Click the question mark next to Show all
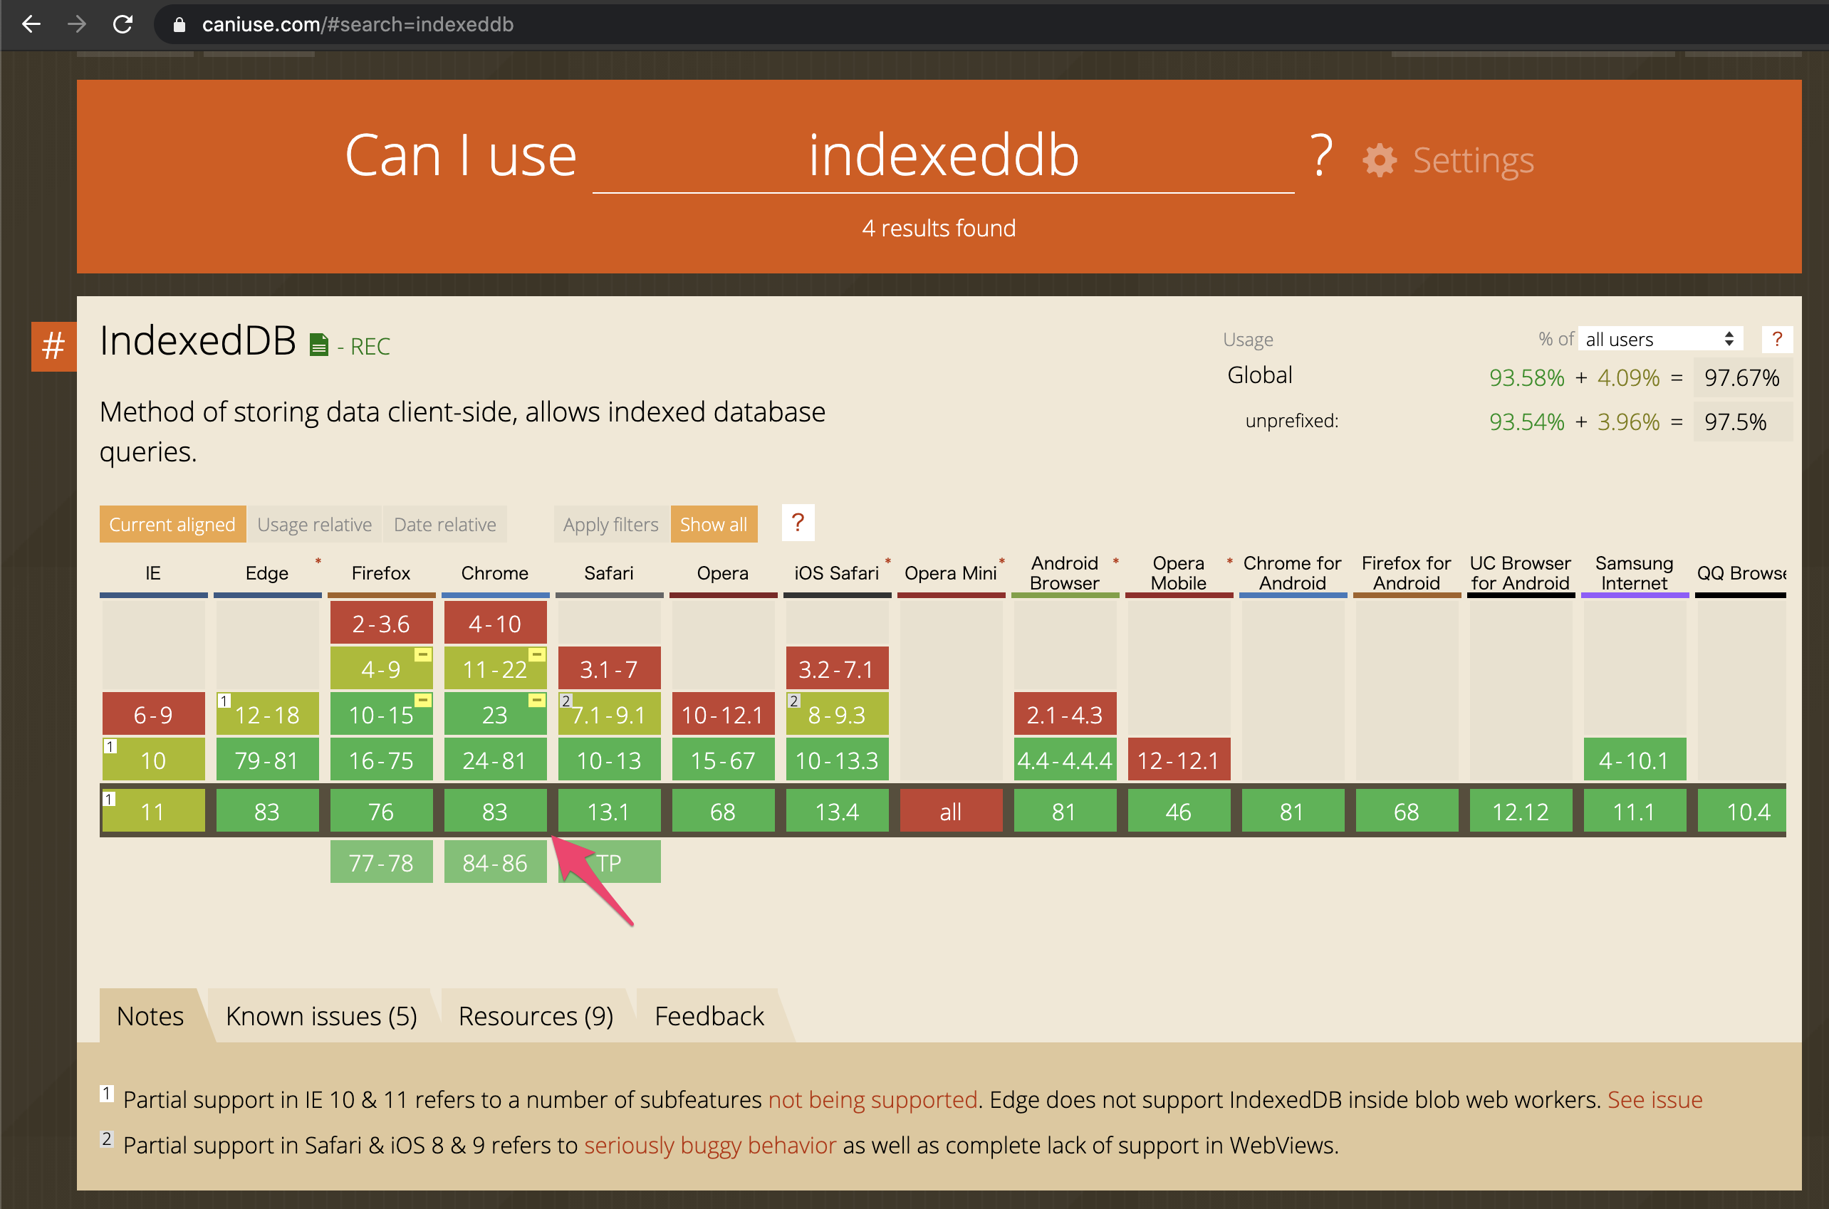Screen dimensions: 1829x1209 pos(798,523)
